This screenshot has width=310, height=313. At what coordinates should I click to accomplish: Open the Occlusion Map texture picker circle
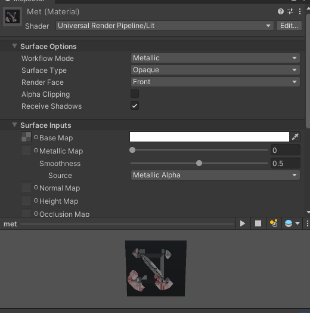coord(36,214)
